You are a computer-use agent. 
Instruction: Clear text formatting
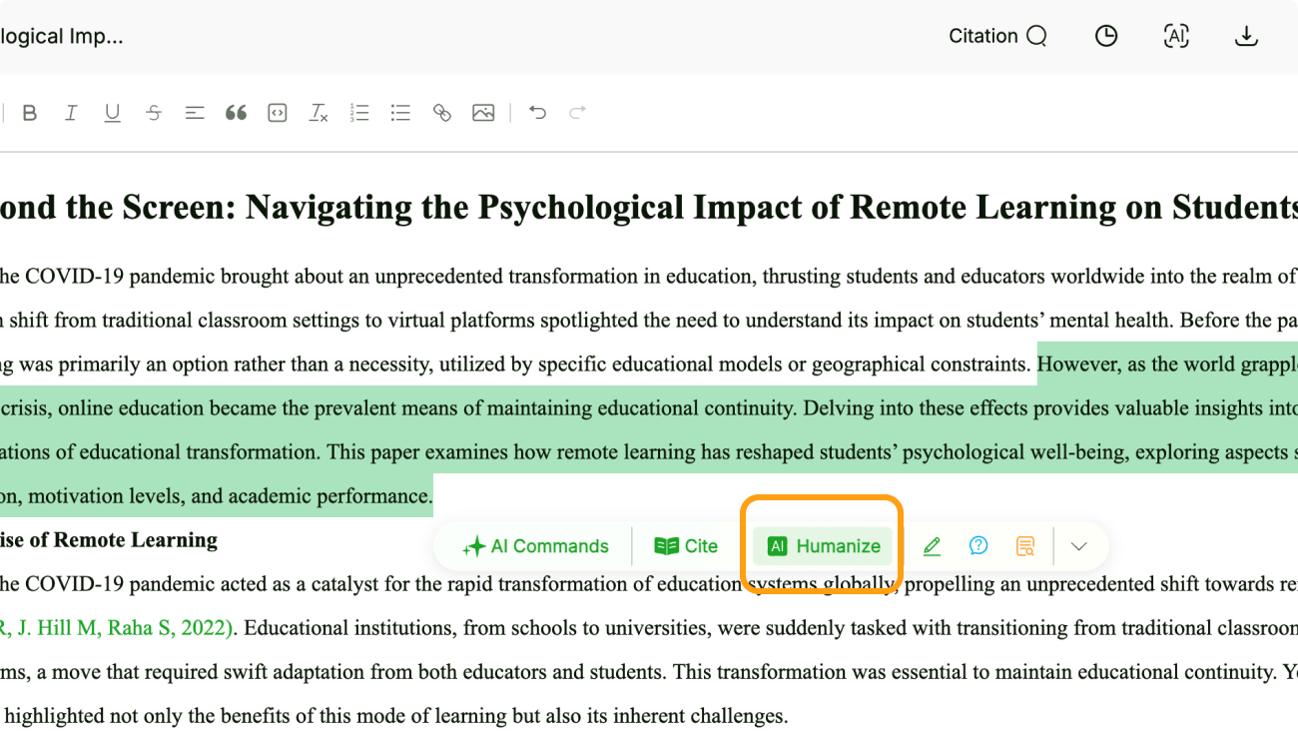(319, 113)
